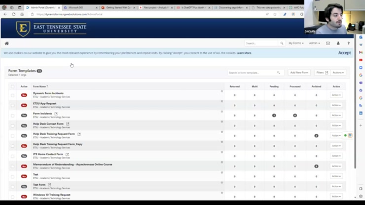Open Help Desk Contact Form external link icon

tap(67, 124)
